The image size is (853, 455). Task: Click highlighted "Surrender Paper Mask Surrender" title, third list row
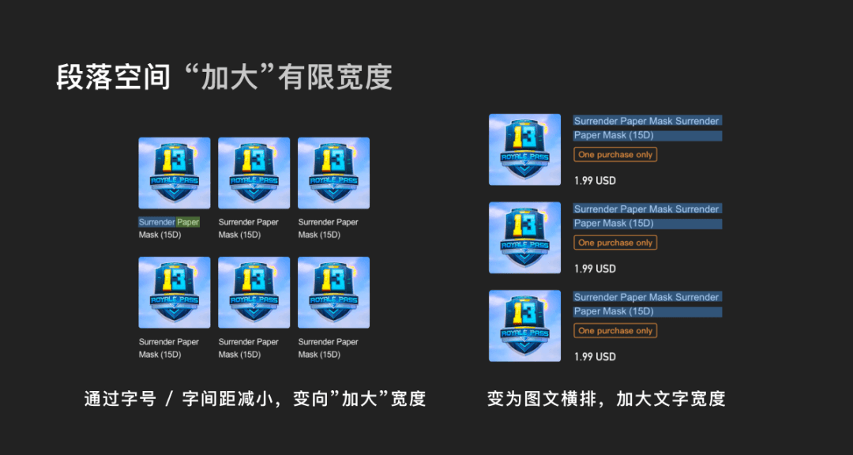pyautogui.click(x=648, y=297)
